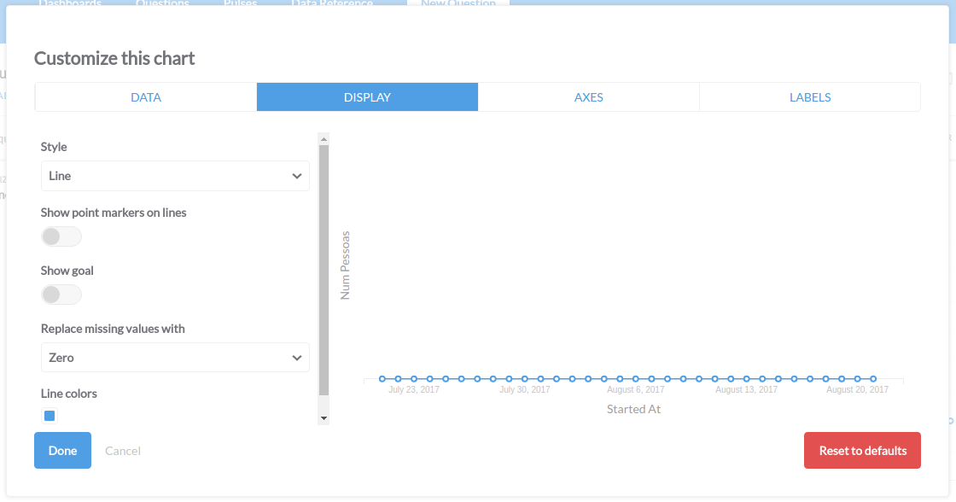The height and width of the screenshot is (502, 956).
Task: Click the Done button
Action: point(62,450)
